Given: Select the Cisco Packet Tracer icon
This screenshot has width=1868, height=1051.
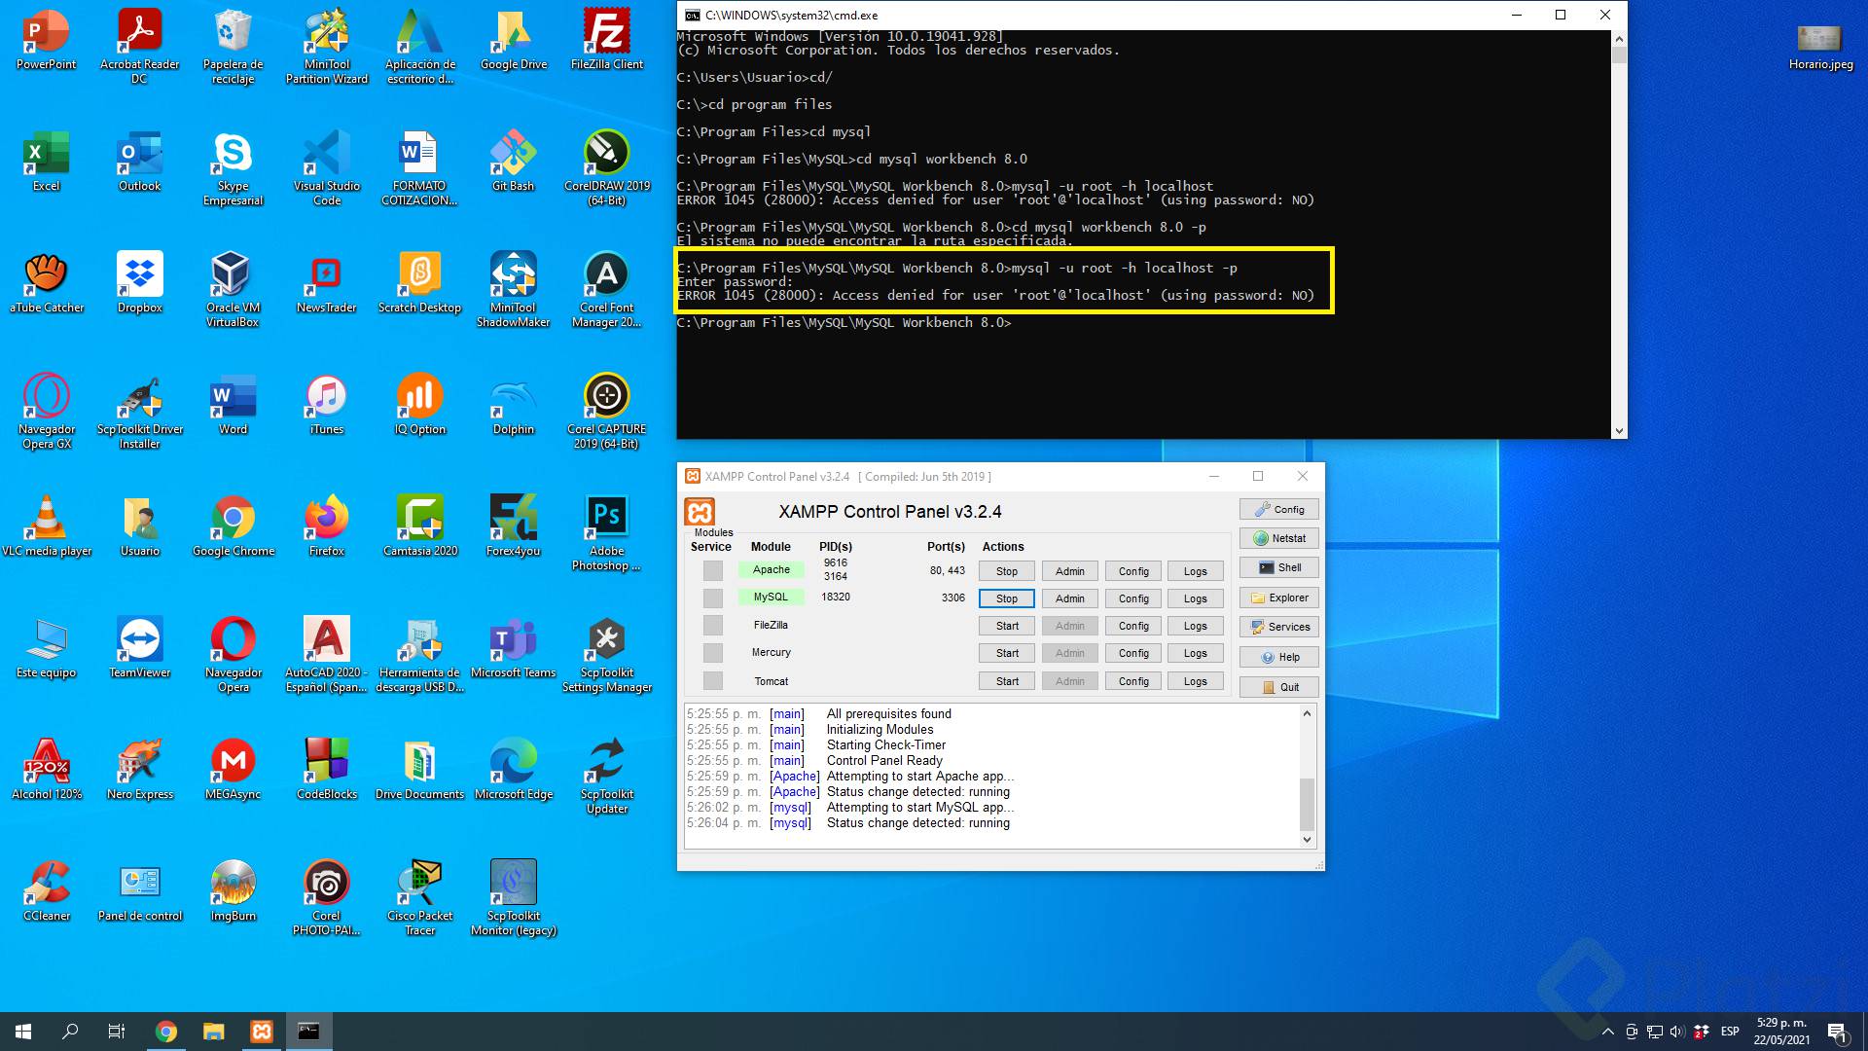Looking at the screenshot, I should (x=419, y=898).
